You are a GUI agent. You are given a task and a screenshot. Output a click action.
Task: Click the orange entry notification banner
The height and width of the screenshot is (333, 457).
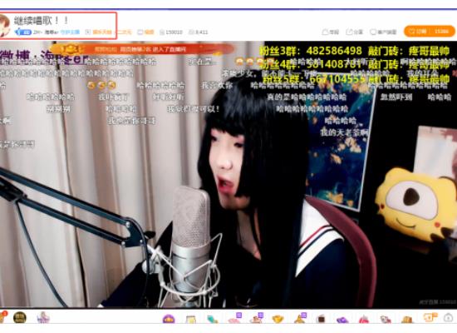[x=142, y=49]
